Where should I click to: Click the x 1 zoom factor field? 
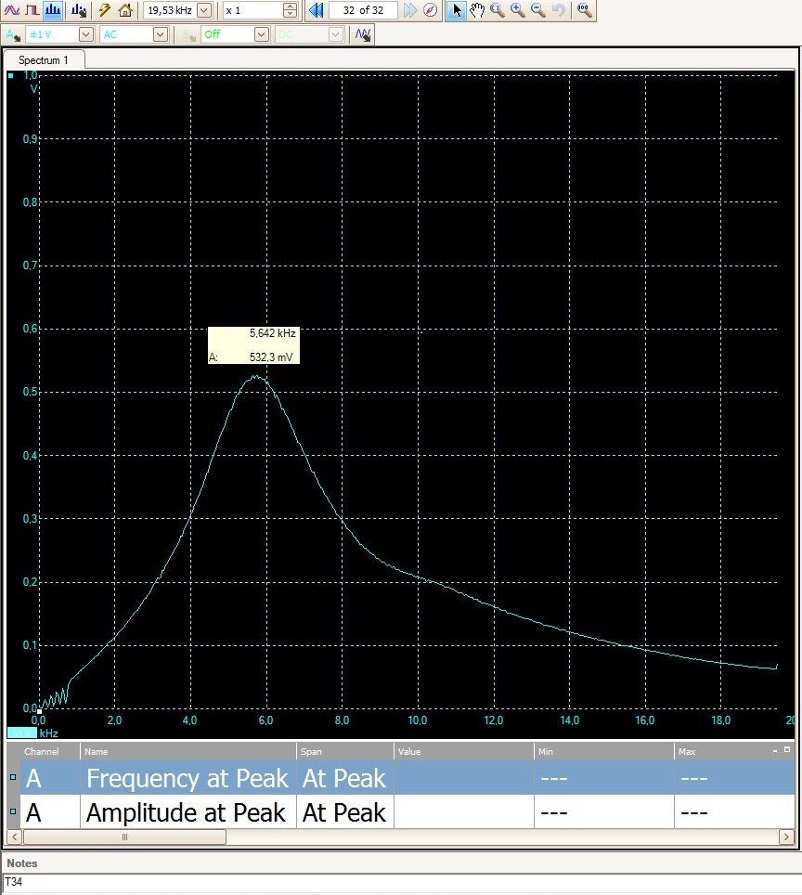tap(252, 10)
